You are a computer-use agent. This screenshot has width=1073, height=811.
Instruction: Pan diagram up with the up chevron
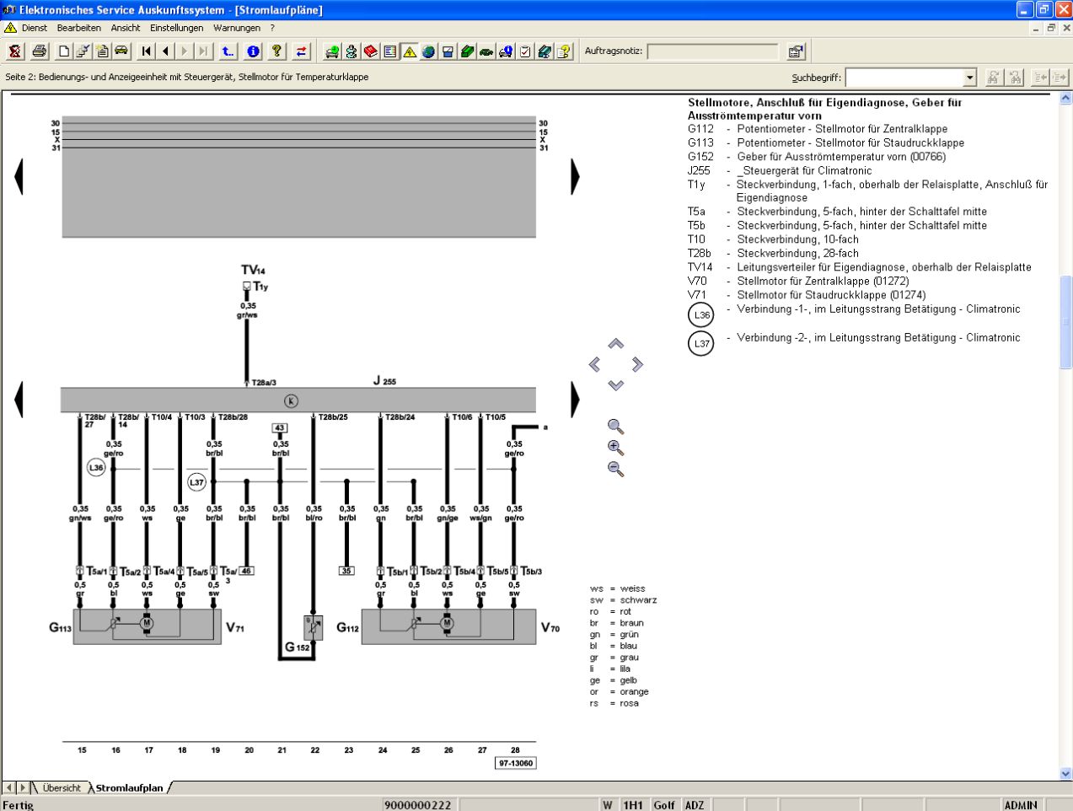point(616,344)
